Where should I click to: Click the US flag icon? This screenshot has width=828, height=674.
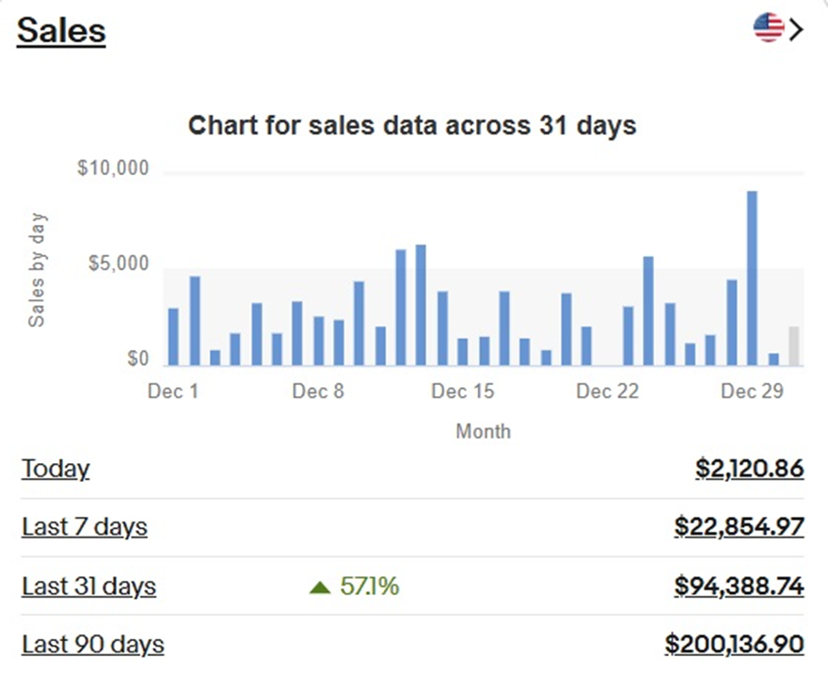click(769, 28)
